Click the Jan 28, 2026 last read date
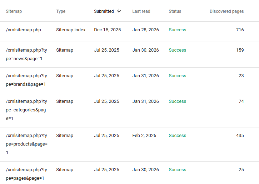Viewport: 259px width, 184px height. [x=145, y=30]
